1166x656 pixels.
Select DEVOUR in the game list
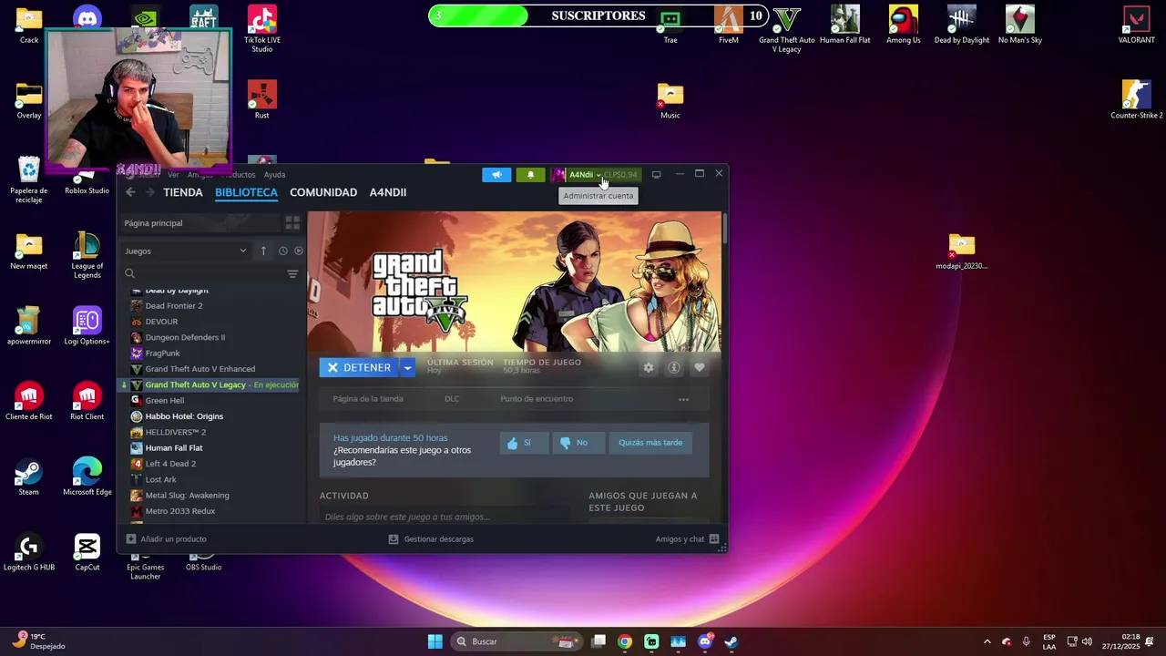[161, 322]
